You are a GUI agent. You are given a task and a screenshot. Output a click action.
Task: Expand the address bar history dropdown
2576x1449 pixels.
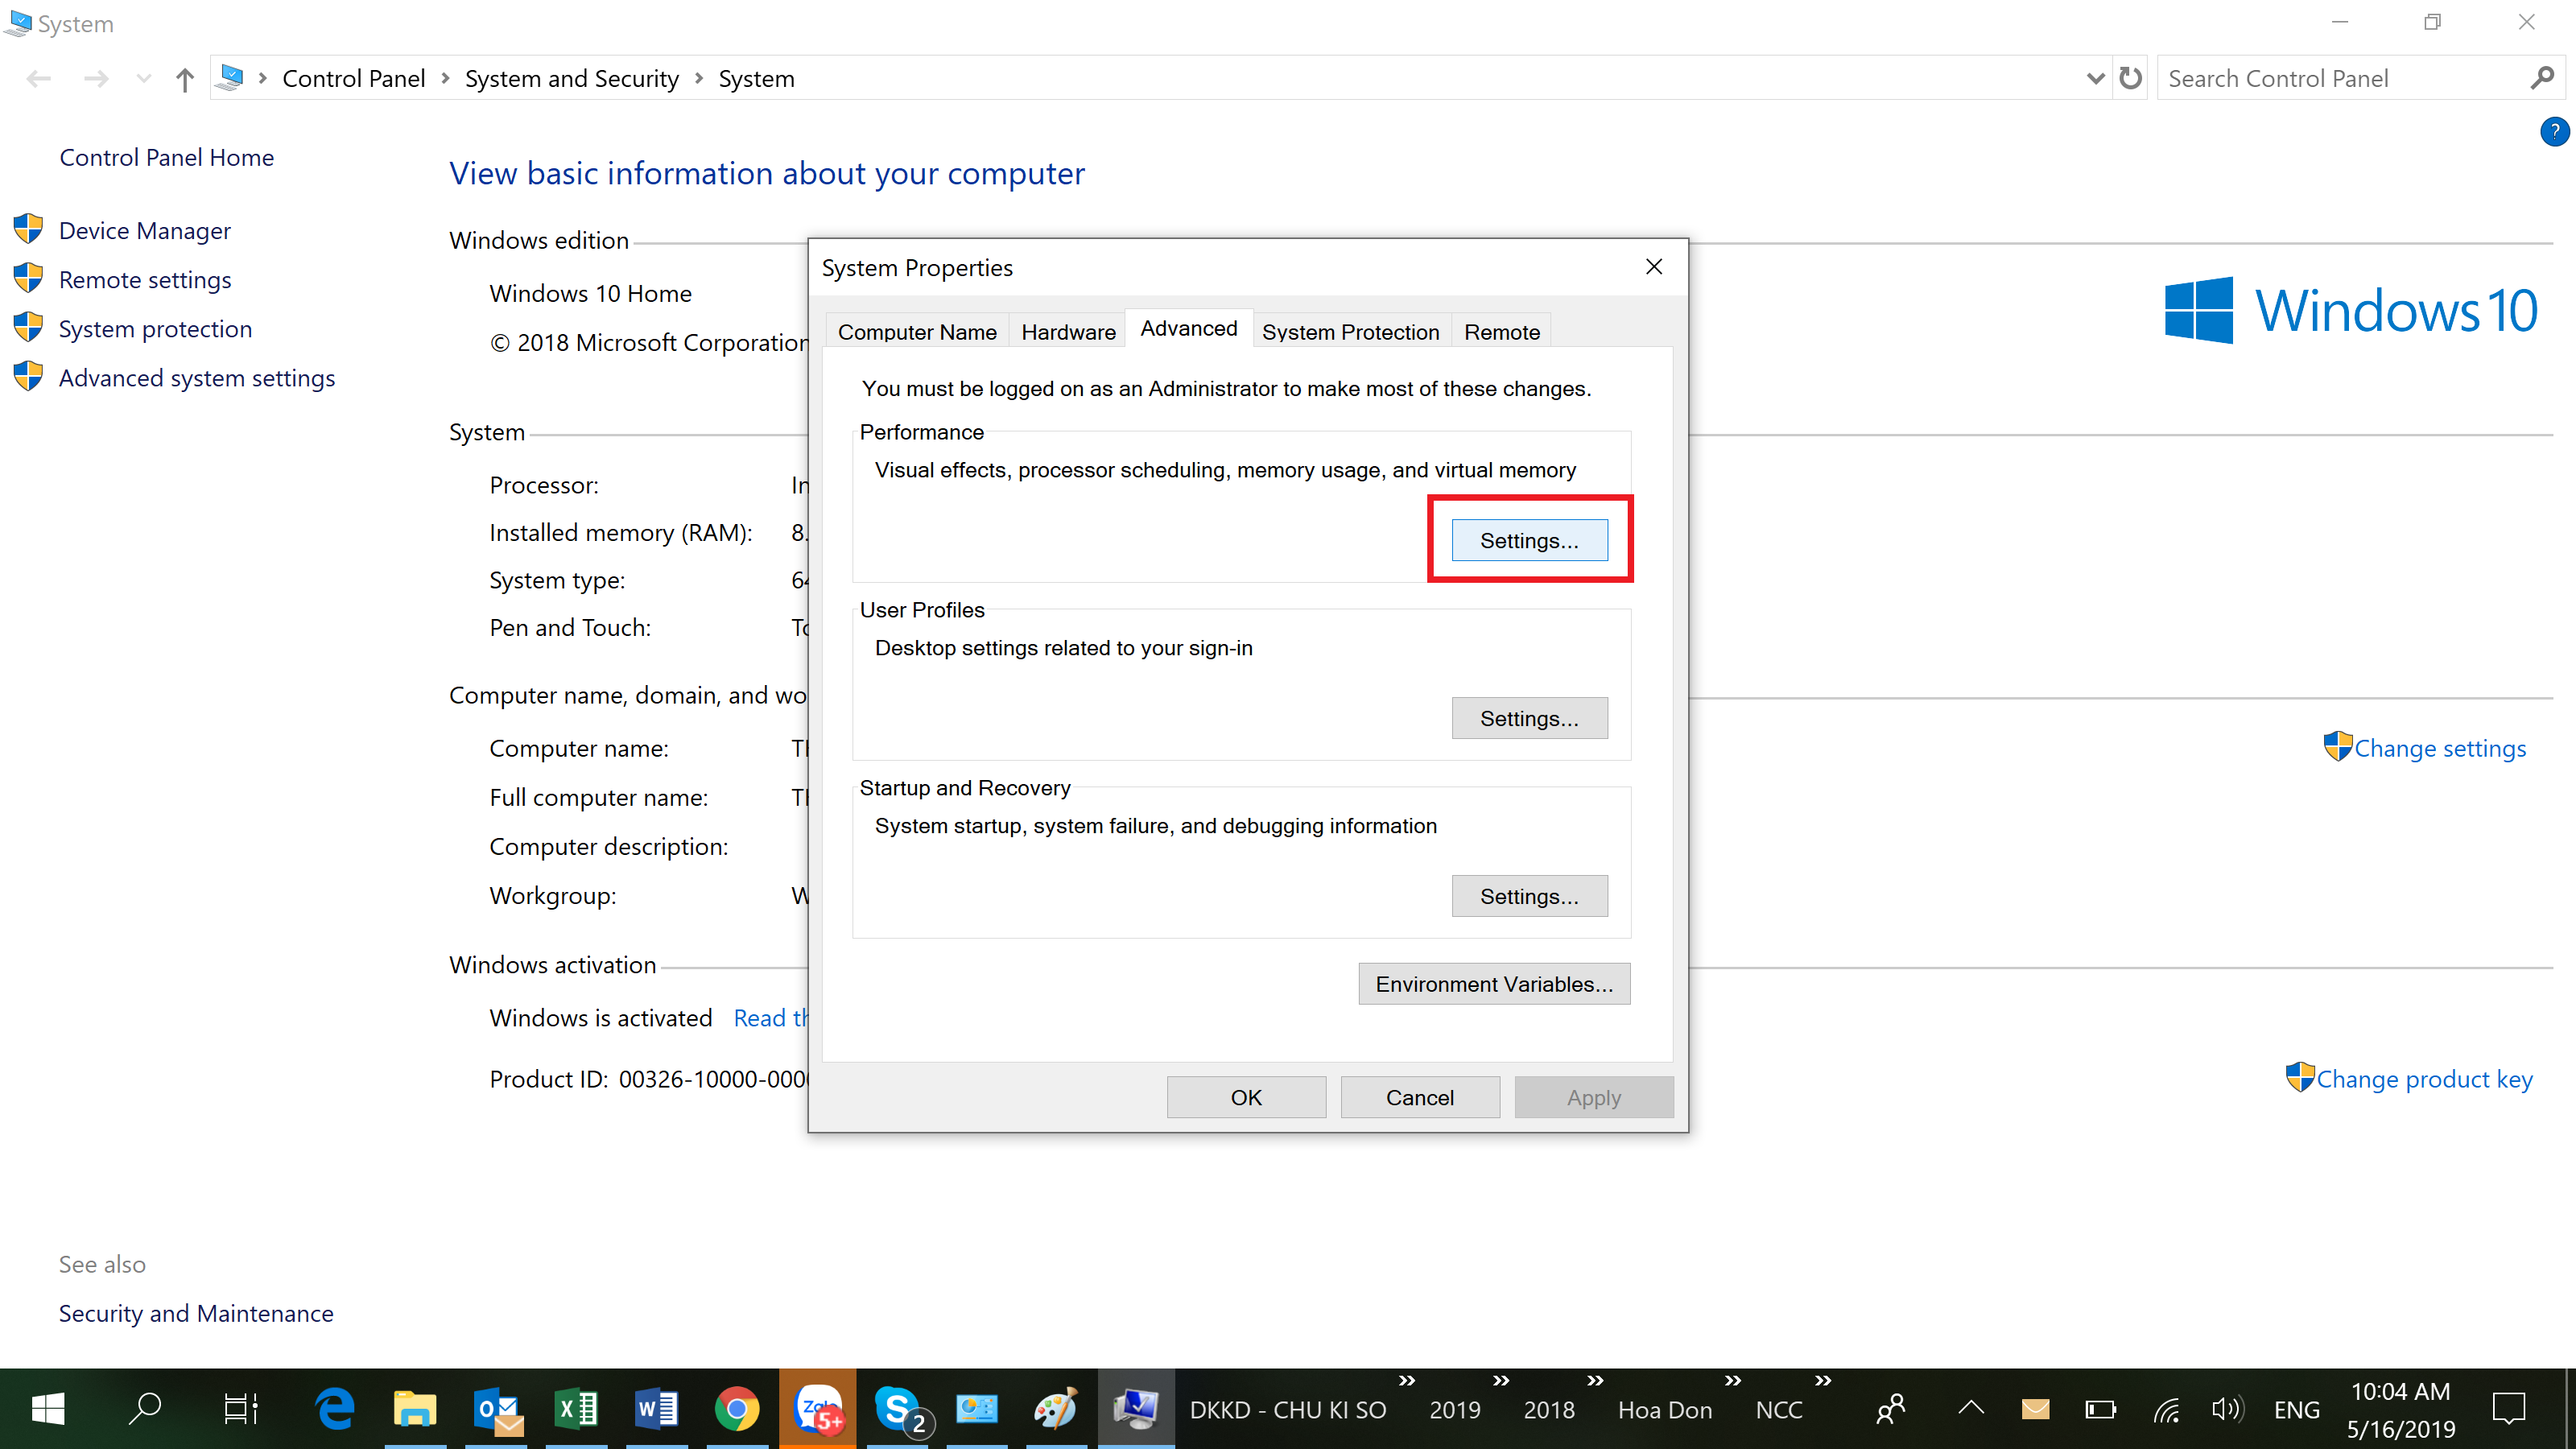2095,78
